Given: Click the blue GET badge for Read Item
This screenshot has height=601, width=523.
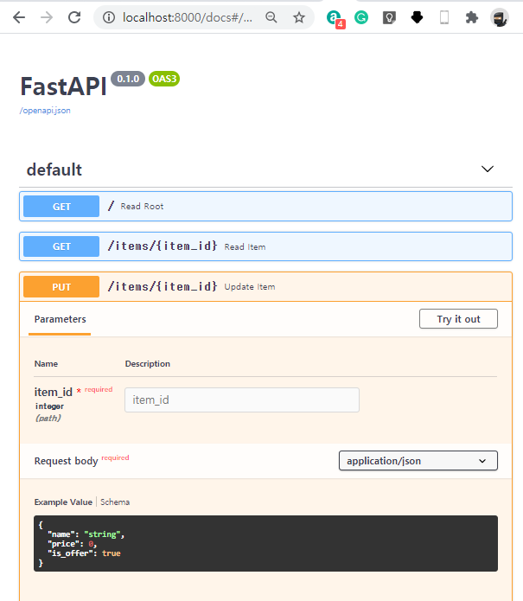Looking at the screenshot, I should click(x=61, y=246).
